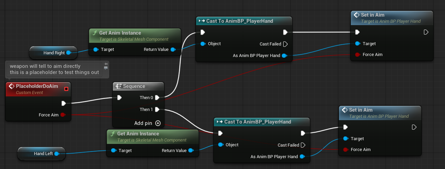This screenshot has height=169, width=445.
Task: Select the Hand Right variable node
Action: (52, 53)
